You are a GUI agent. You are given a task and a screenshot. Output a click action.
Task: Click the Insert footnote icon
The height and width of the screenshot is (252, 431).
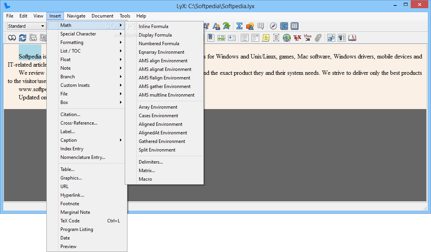click(244, 38)
